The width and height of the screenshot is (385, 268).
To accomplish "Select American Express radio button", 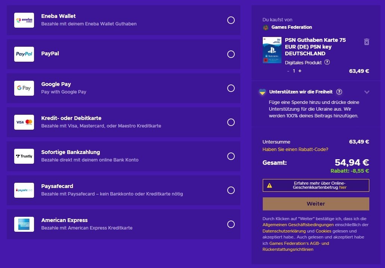I will 231,224.
